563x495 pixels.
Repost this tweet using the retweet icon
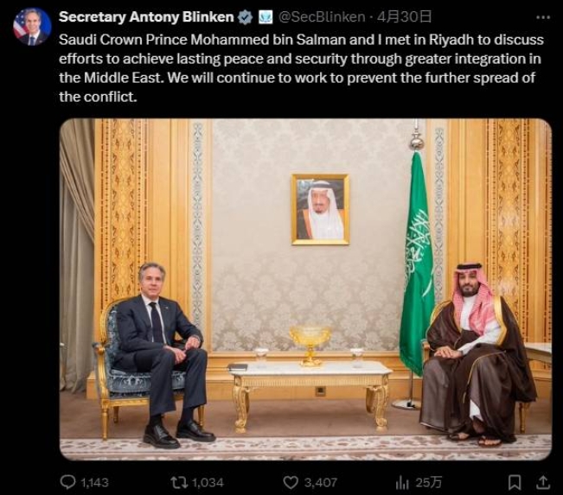(180, 482)
